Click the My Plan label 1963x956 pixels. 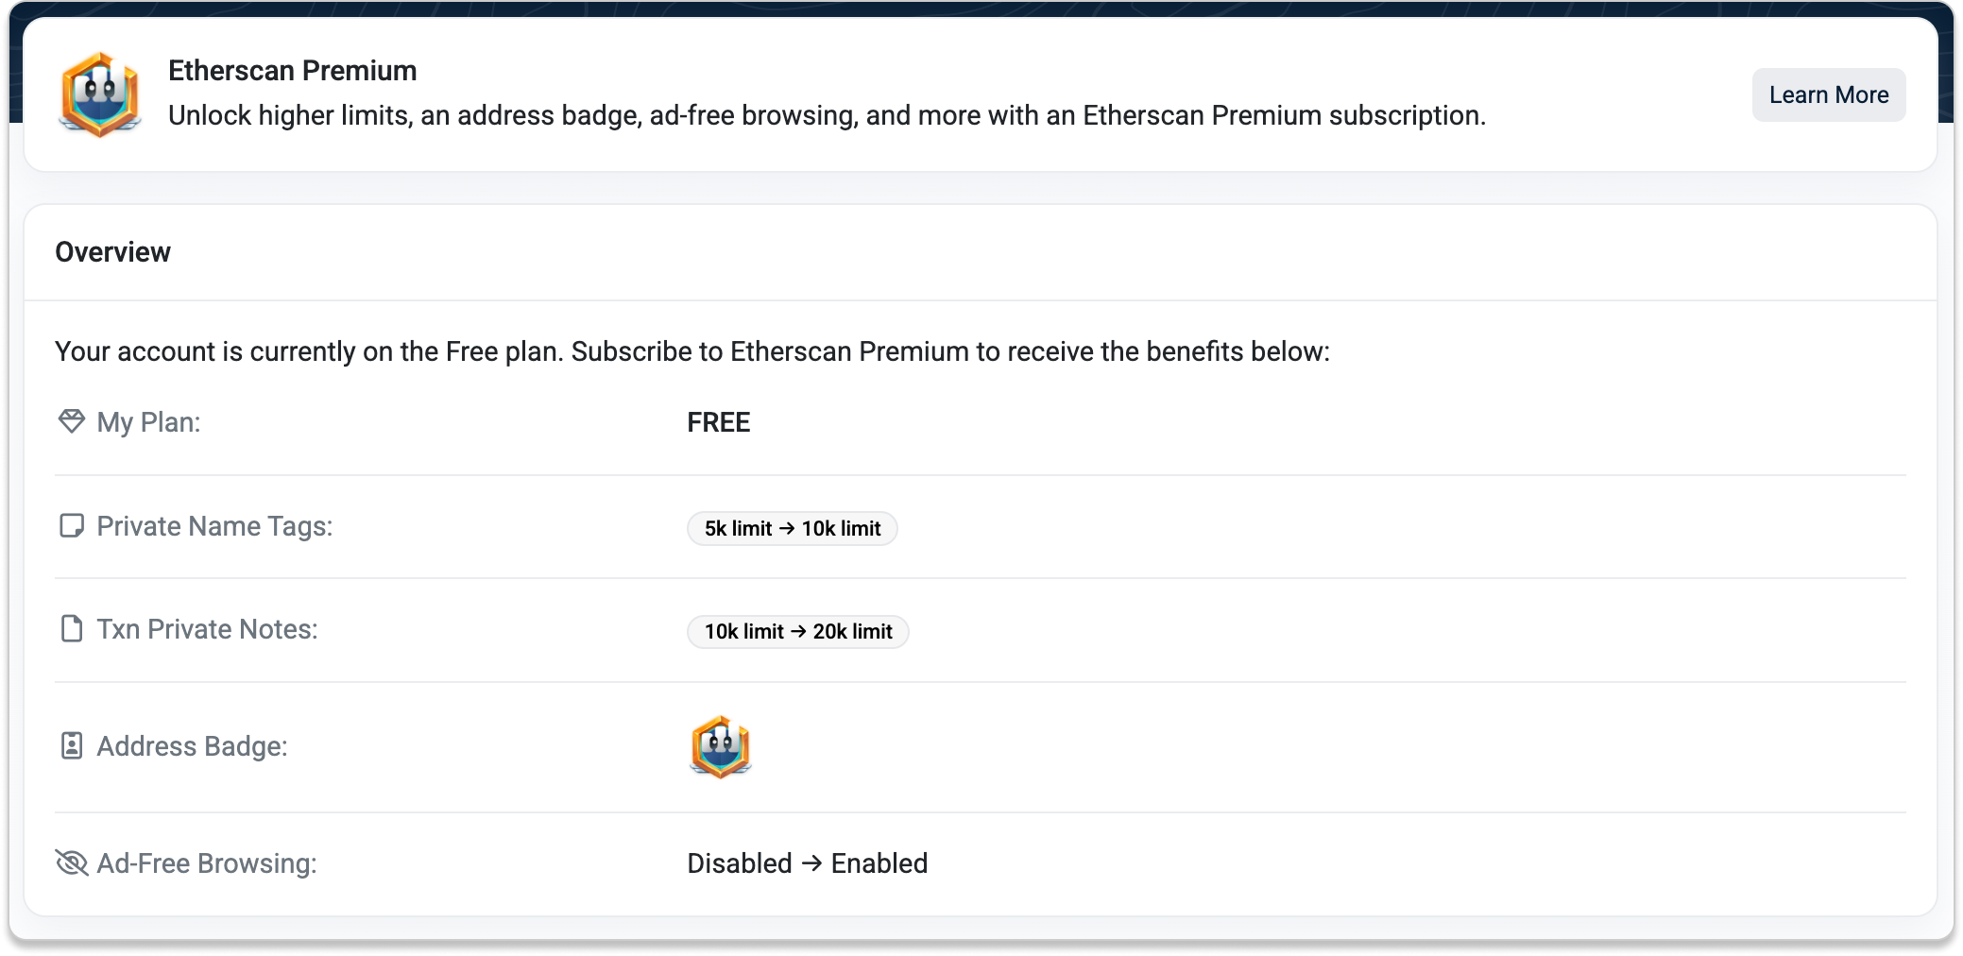148,422
